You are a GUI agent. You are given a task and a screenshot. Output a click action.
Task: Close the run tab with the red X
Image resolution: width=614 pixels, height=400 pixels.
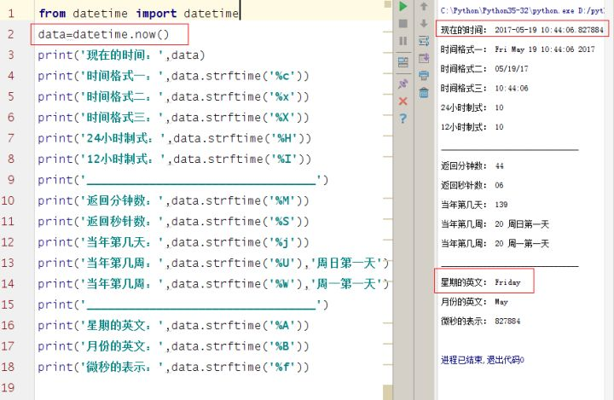[403, 101]
